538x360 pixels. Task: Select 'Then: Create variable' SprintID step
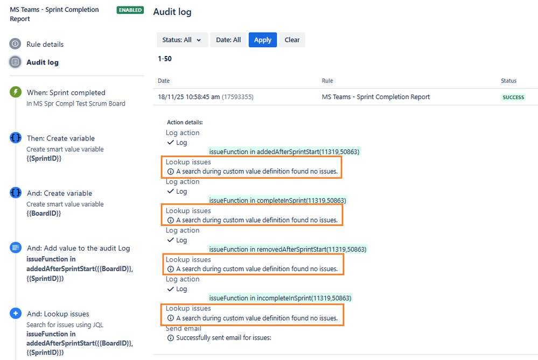pyautogui.click(x=61, y=138)
